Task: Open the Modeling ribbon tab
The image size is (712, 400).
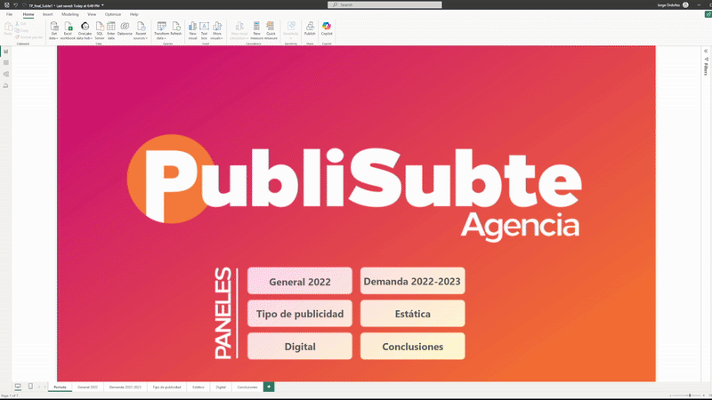Action: point(69,14)
